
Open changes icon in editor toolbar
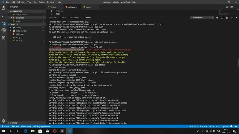[227, 7]
